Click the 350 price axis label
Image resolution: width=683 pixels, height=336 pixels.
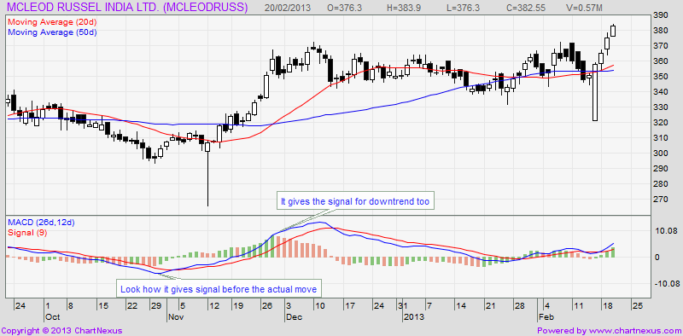[x=661, y=77]
